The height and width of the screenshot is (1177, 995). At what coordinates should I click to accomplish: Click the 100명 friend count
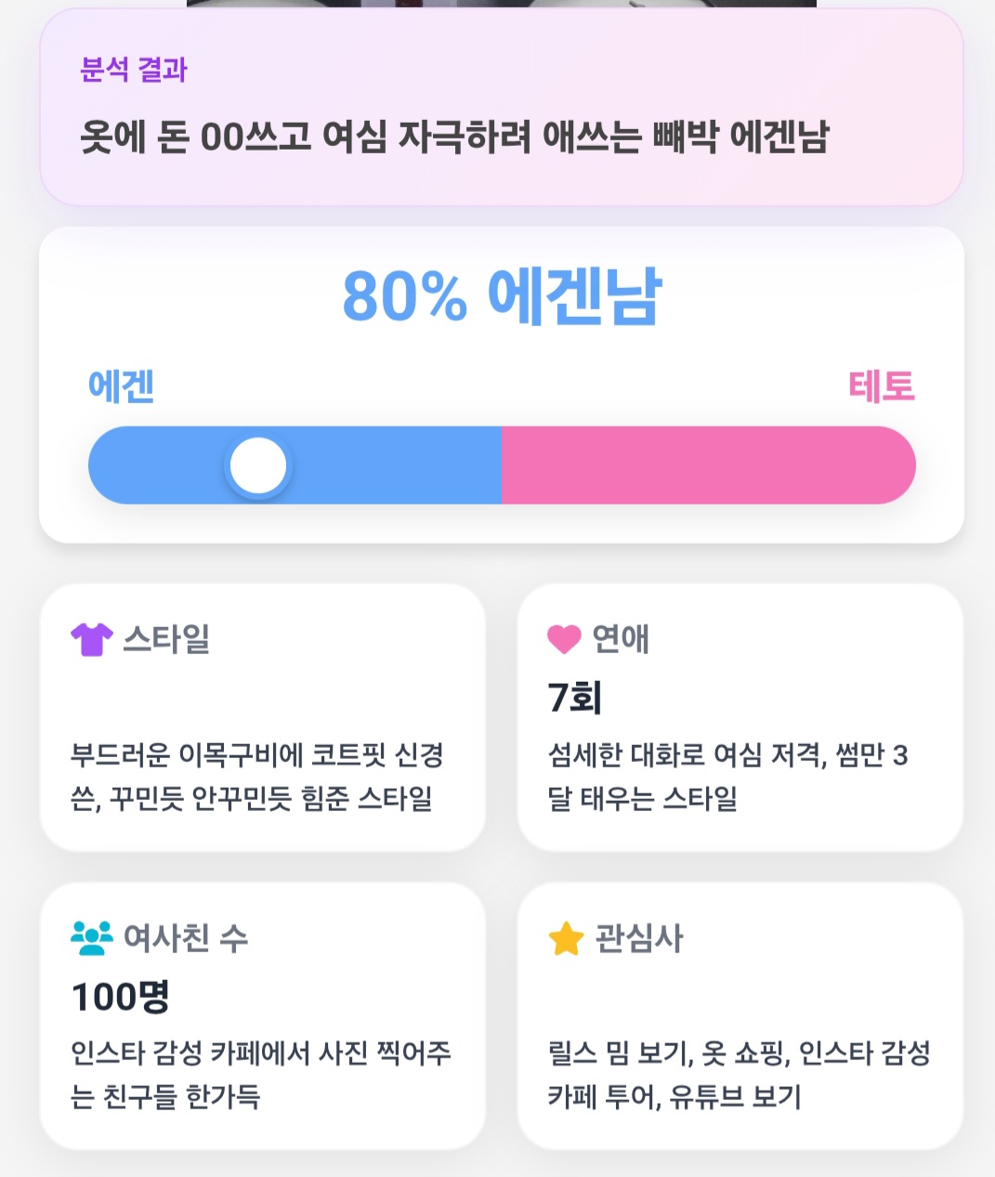tap(121, 997)
